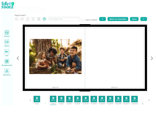Go to next page with teal right arrow button
Image resolution: width=156 pixels, height=113 pixels.
(144, 19)
